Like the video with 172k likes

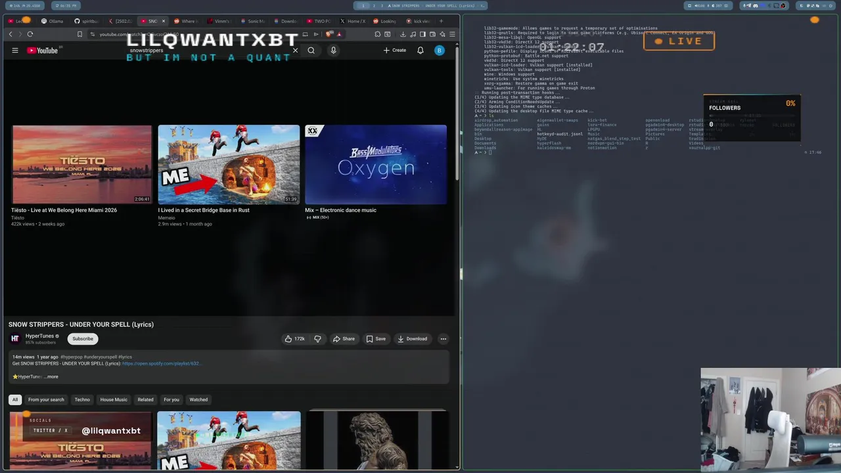pos(294,339)
